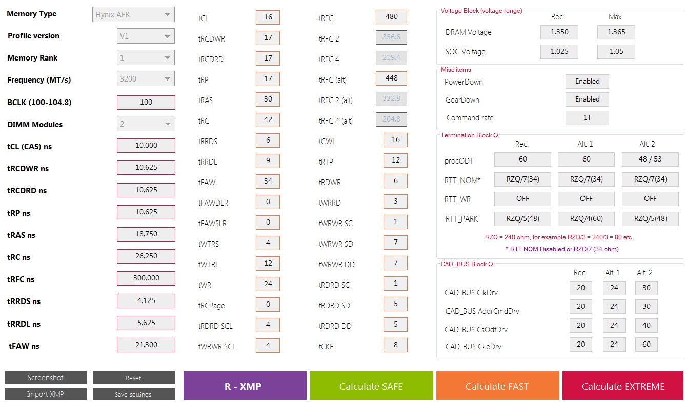Click the Command rate 1T value box
This screenshot has width=685, height=402.
click(x=587, y=118)
